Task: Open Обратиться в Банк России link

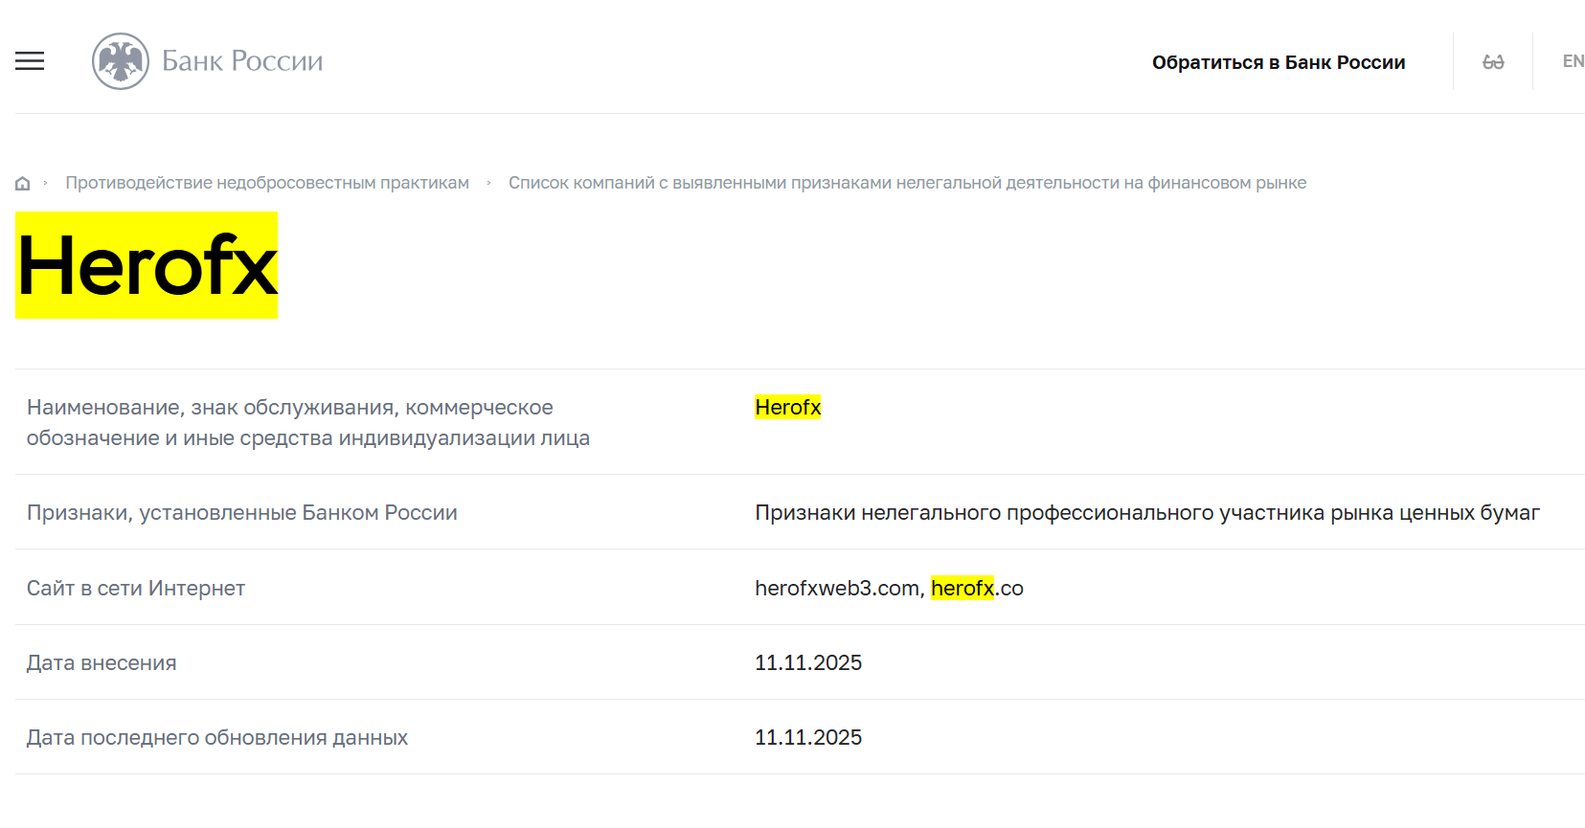Action: (1279, 62)
